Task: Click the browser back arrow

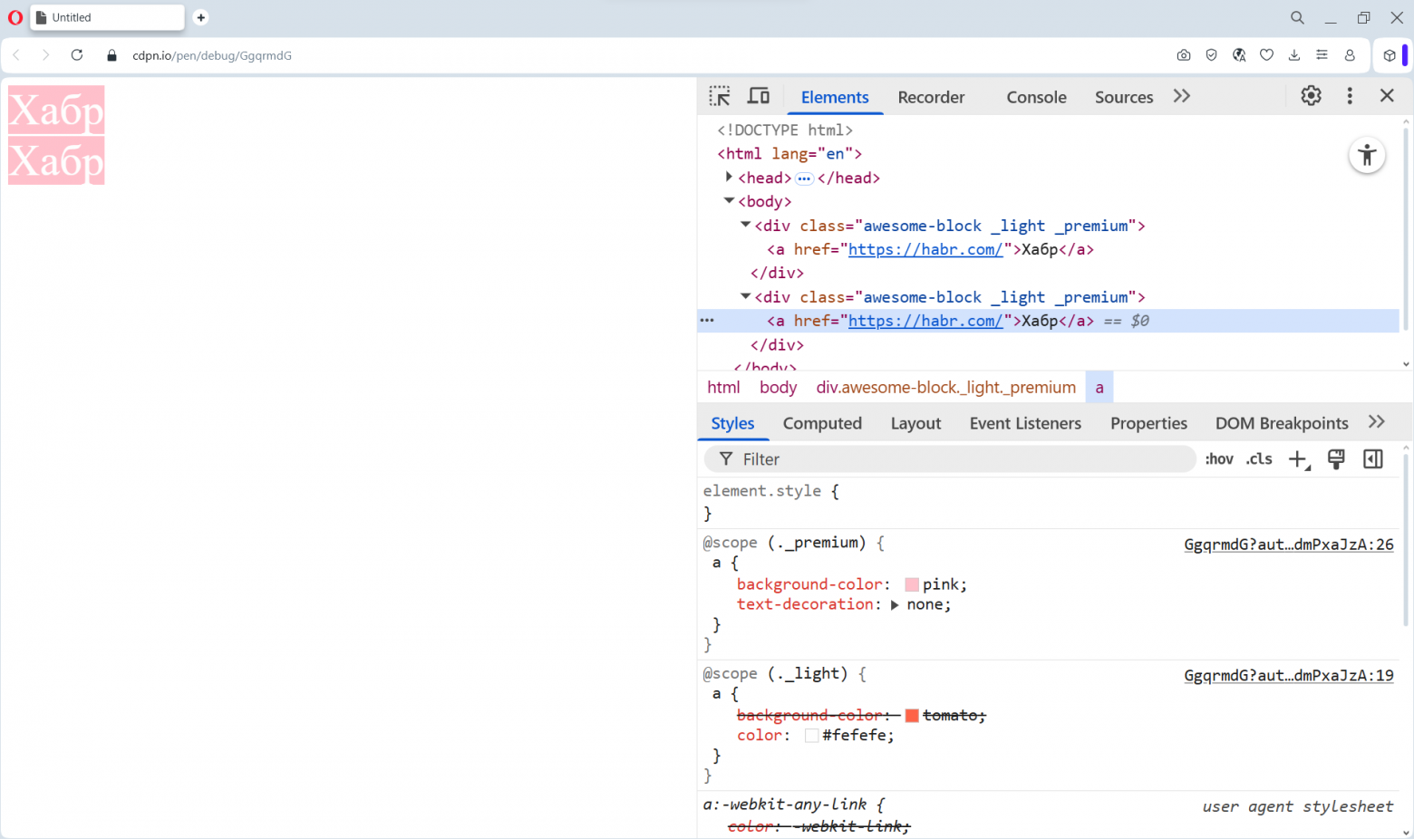Action: pos(16,55)
